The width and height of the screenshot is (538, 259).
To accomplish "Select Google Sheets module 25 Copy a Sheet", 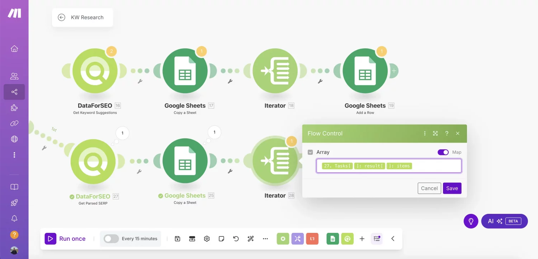I will [185, 161].
